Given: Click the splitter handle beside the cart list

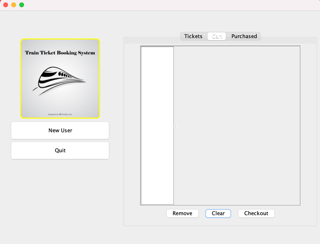Looking at the screenshot, I should click(x=175, y=126).
